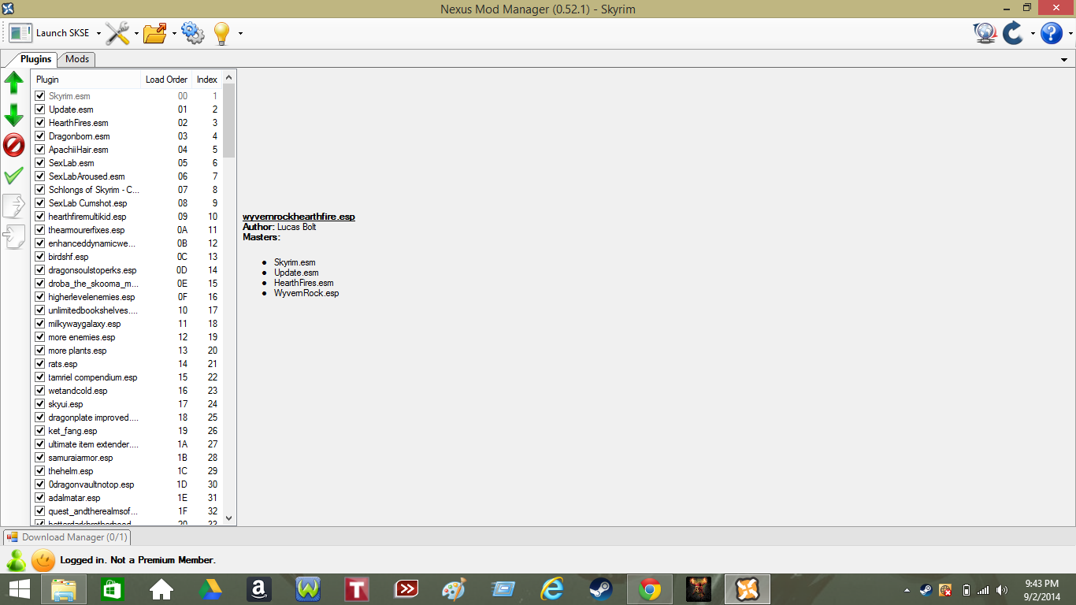Open the gear Settings icon
The height and width of the screenshot is (605, 1076).
[193, 33]
